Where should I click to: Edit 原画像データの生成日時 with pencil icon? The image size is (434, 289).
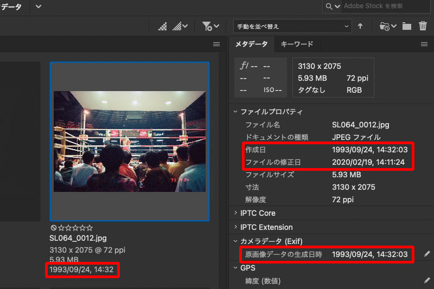[x=427, y=254]
